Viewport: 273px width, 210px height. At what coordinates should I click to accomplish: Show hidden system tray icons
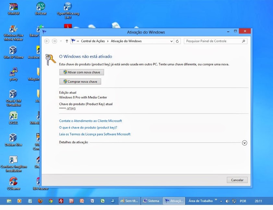tap(221, 201)
